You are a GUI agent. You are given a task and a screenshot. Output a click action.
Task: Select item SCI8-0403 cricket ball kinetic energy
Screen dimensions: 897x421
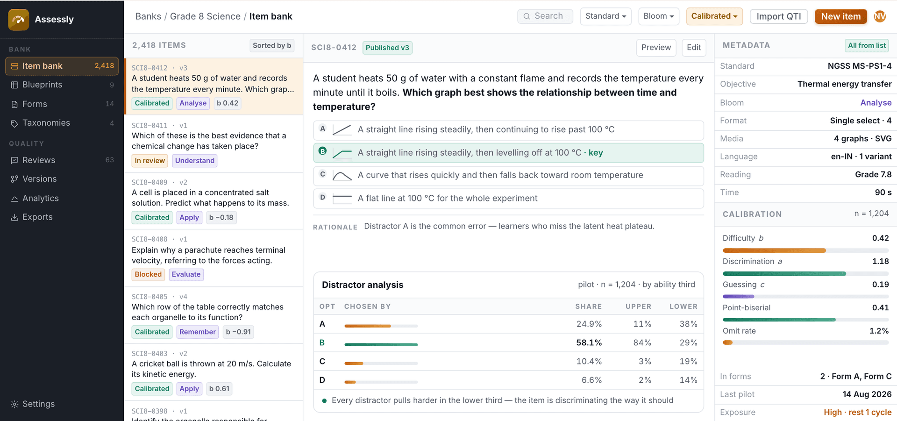tap(214, 372)
